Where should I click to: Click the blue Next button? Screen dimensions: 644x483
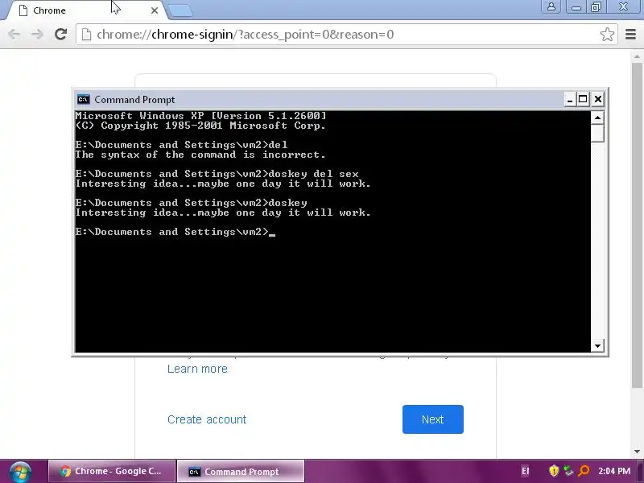[x=433, y=419]
